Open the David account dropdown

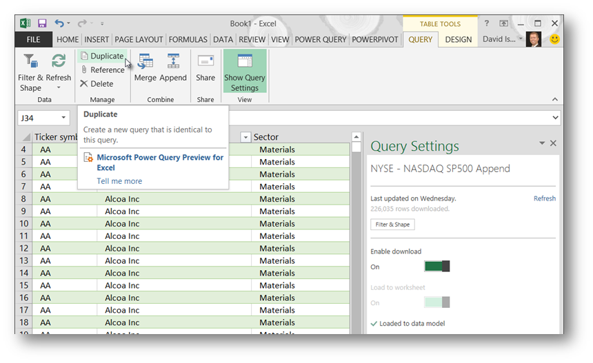(521, 39)
